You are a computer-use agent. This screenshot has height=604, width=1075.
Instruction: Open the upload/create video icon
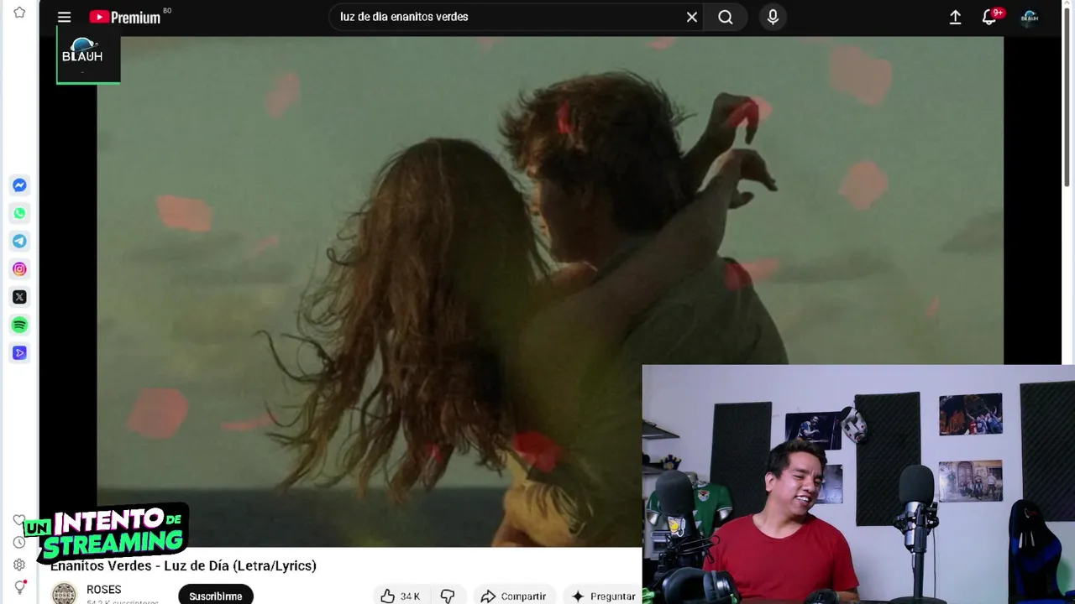click(x=955, y=17)
